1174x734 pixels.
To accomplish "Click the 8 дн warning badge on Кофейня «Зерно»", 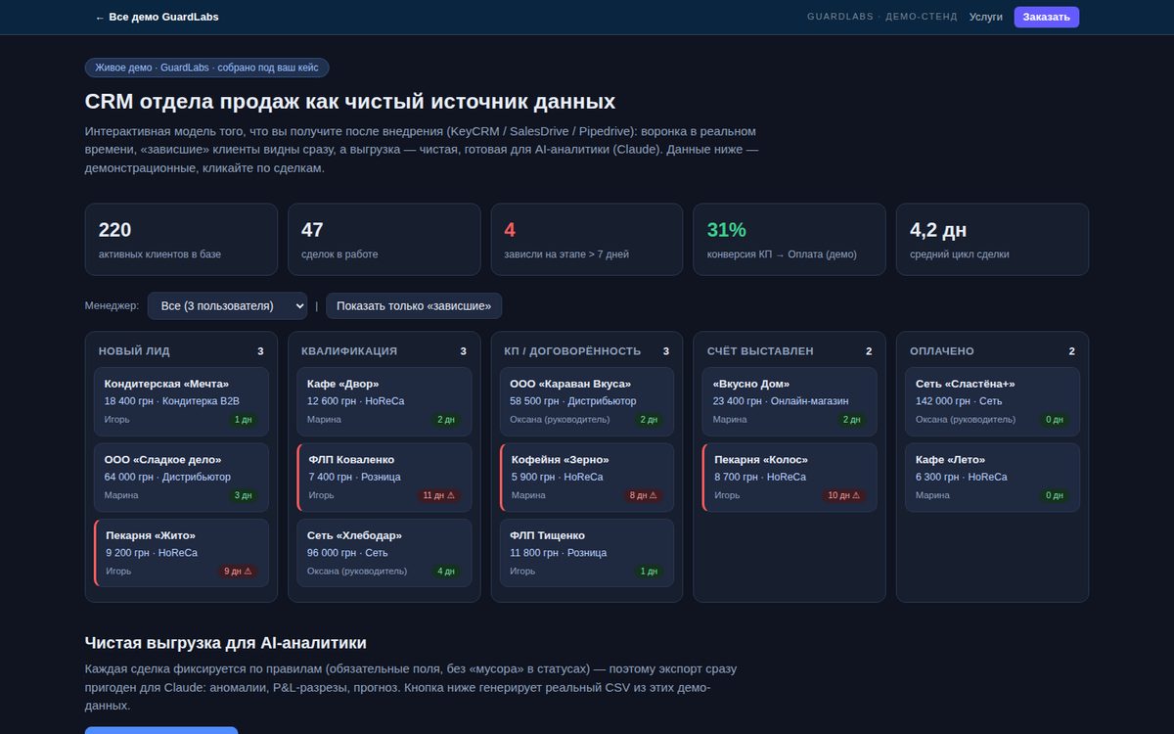I will point(643,495).
